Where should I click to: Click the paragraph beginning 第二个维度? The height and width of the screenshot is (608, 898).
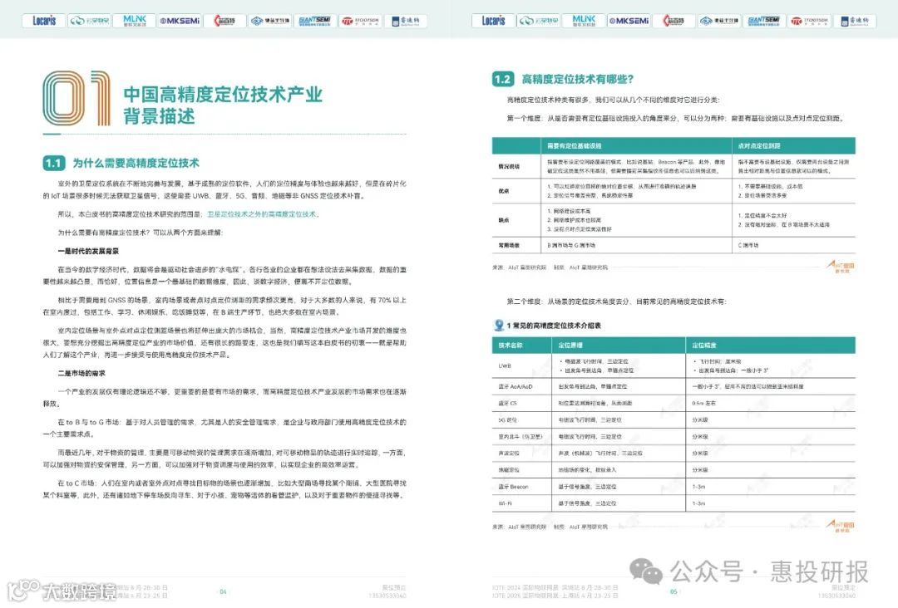pos(616,301)
